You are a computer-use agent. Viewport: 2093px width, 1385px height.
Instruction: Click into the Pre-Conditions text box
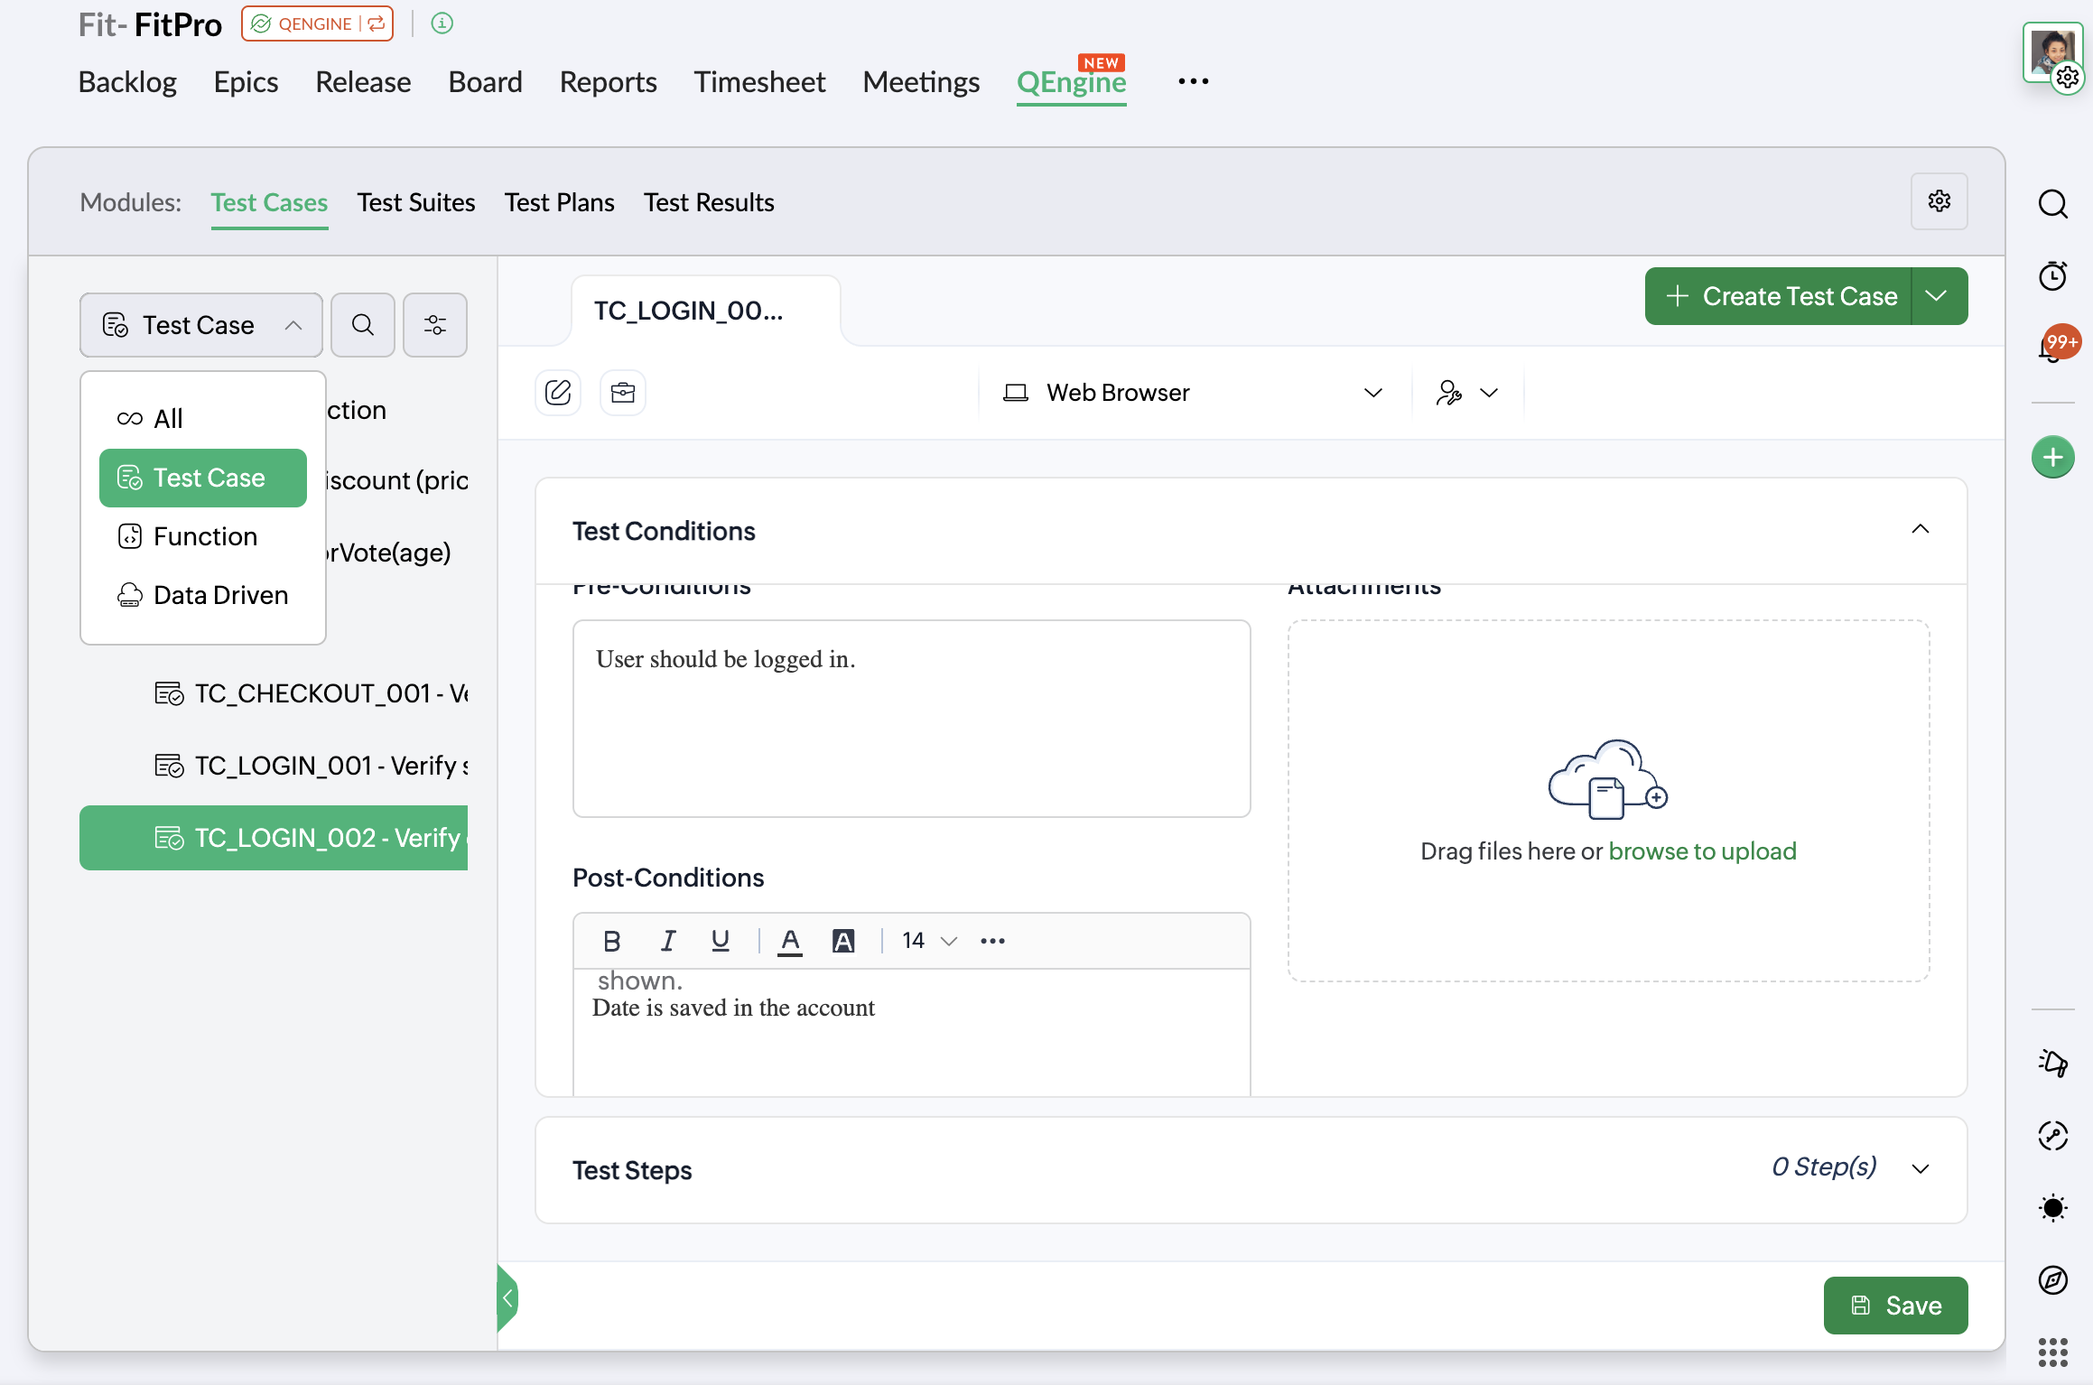[911, 718]
